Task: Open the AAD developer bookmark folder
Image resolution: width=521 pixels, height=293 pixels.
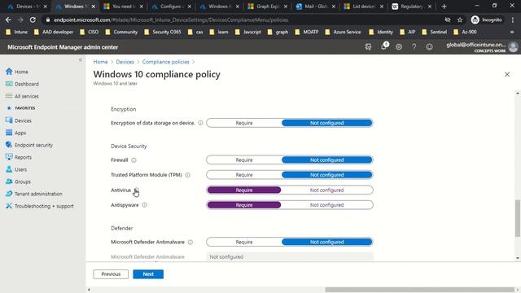Action: pos(54,32)
